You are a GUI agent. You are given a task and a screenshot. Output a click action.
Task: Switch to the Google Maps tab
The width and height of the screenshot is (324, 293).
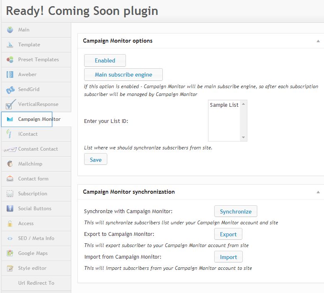click(x=36, y=253)
